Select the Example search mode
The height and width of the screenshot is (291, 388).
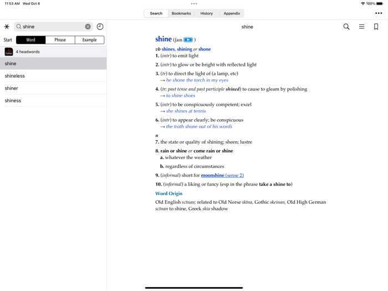click(x=90, y=40)
